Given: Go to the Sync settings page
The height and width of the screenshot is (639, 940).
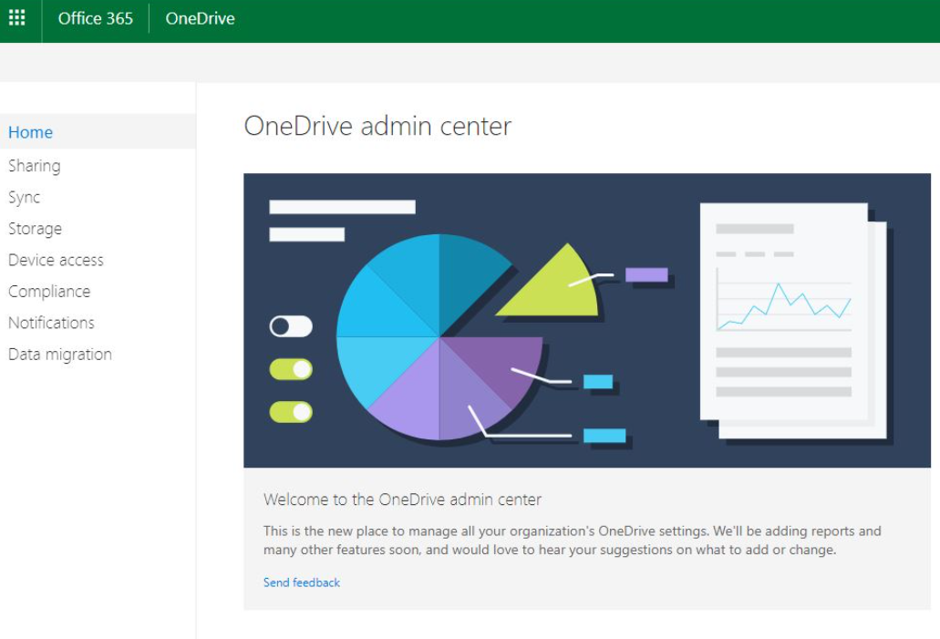Looking at the screenshot, I should click(24, 197).
